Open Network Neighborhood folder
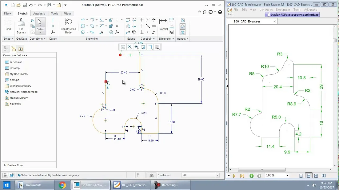This screenshot has width=339, height=190. [x=21, y=92]
